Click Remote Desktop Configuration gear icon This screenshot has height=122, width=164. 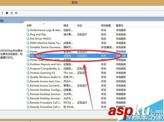pos(28,90)
